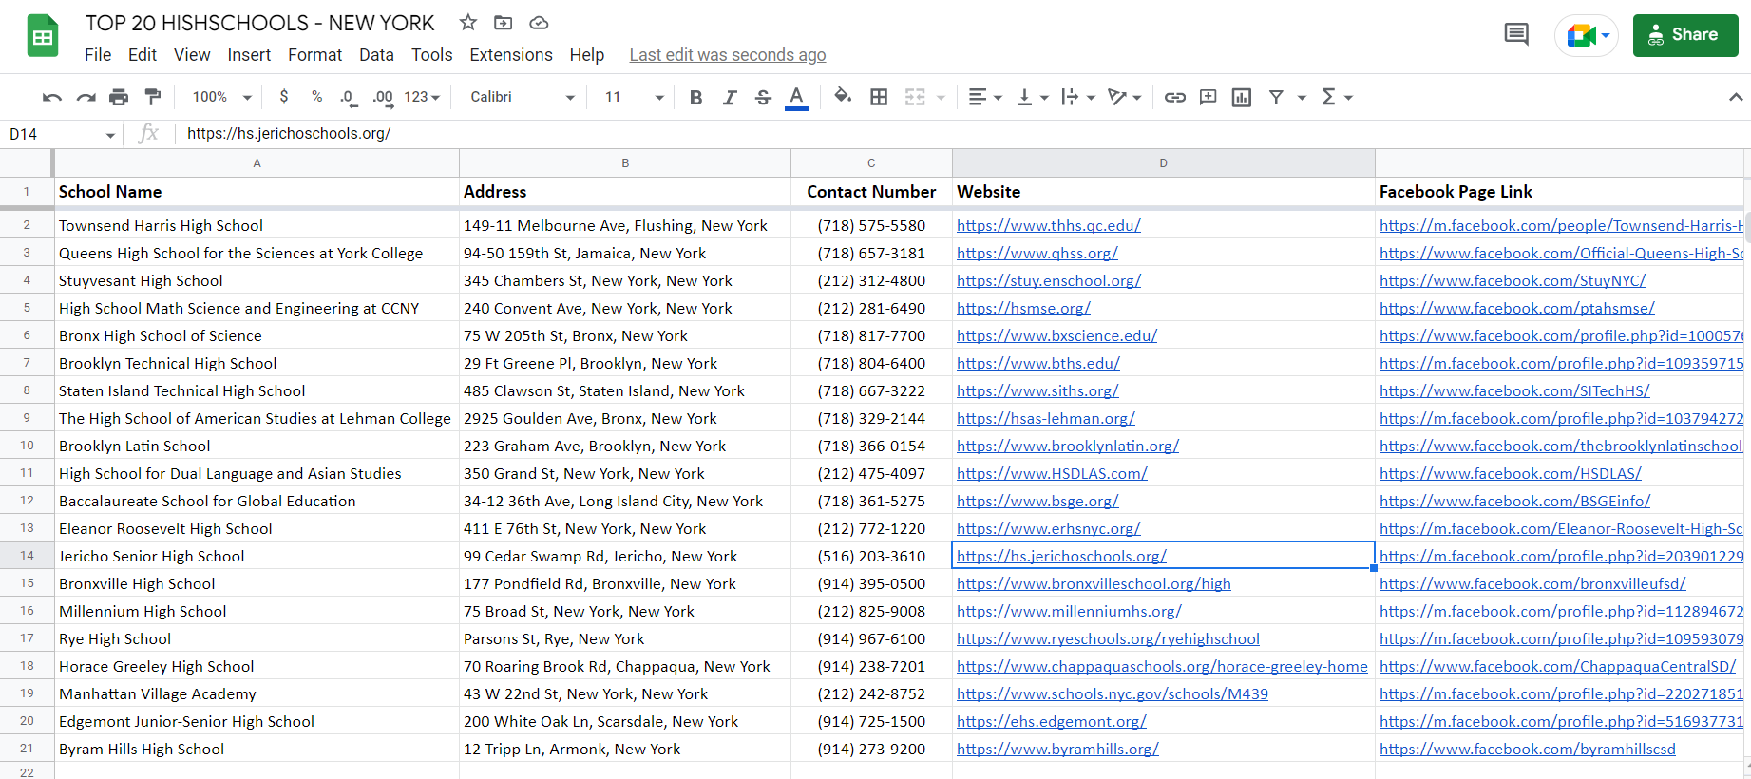Image resolution: width=1751 pixels, height=779 pixels.
Task: Open the File menu
Action: pyautogui.click(x=98, y=55)
